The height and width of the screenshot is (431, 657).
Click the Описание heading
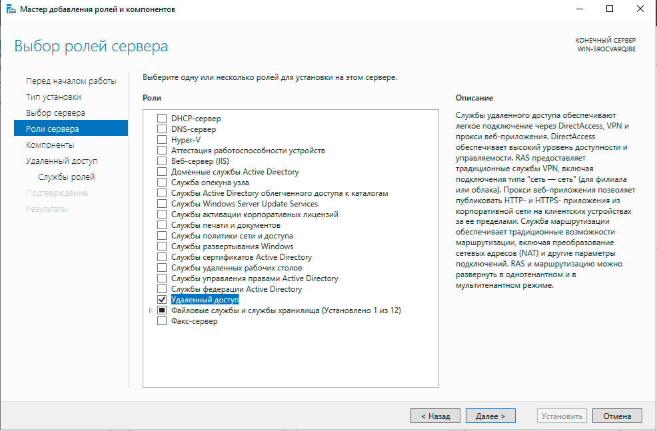[x=474, y=98]
